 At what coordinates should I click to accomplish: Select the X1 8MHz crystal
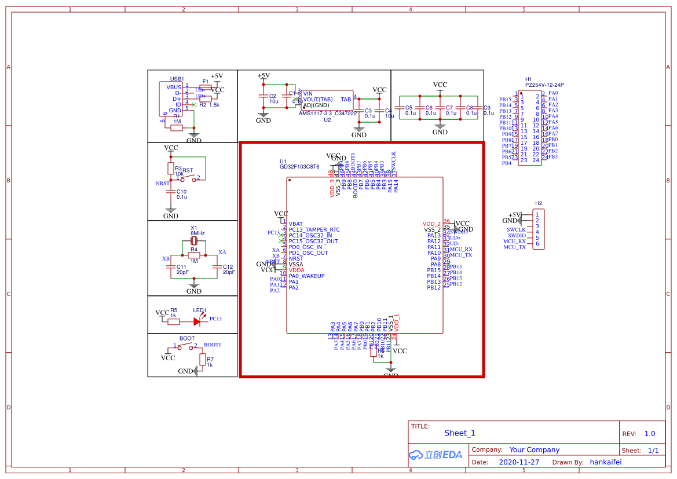[194, 240]
